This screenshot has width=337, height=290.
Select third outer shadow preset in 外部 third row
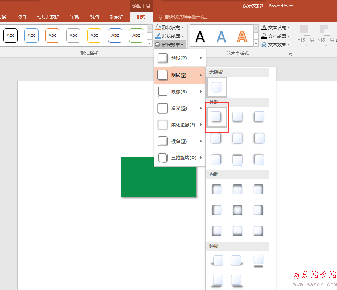(x=259, y=160)
